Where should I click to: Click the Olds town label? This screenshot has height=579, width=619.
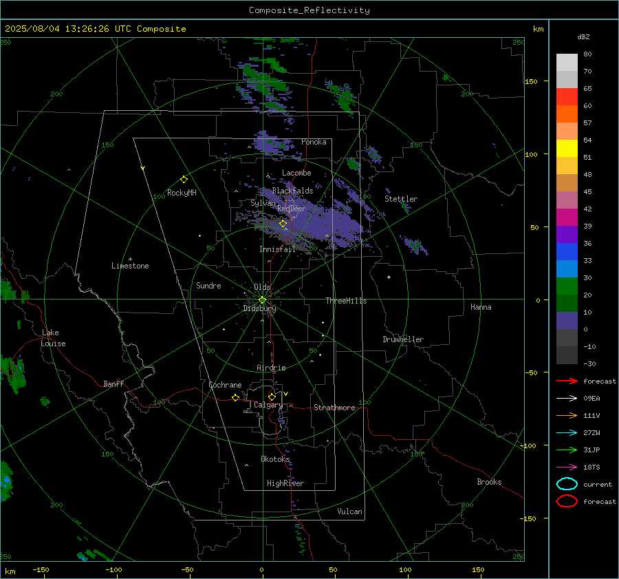[x=262, y=287]
